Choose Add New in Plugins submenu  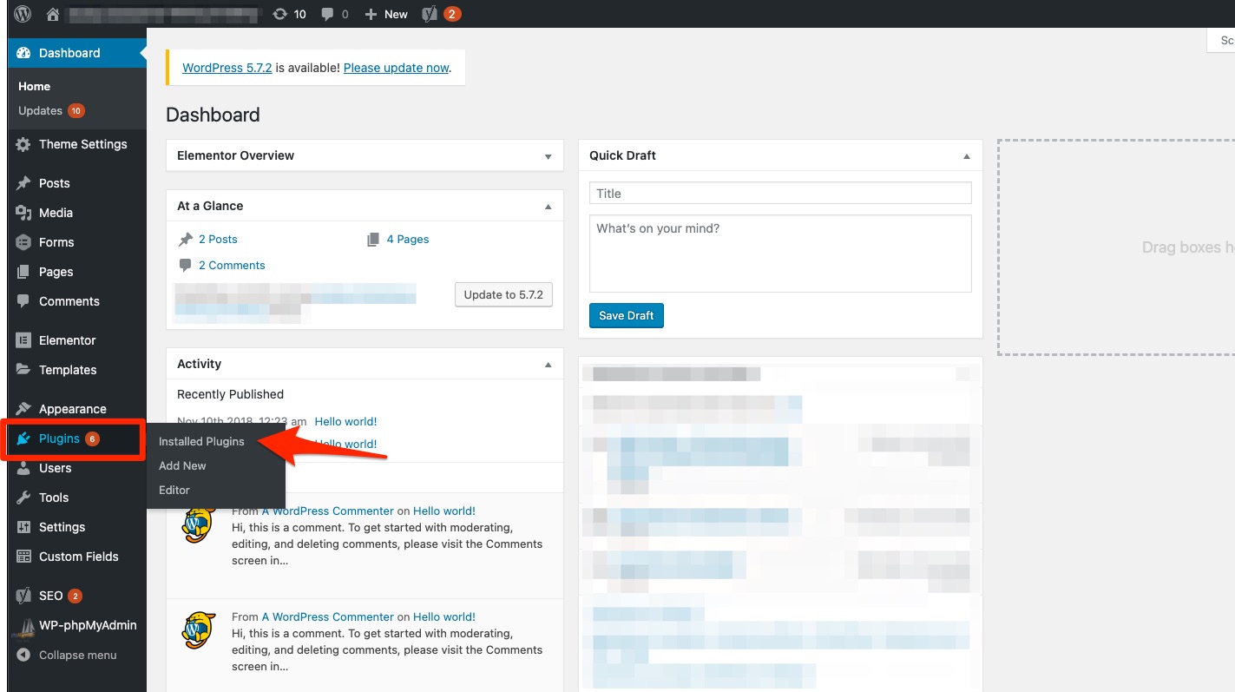pos(182,465)
